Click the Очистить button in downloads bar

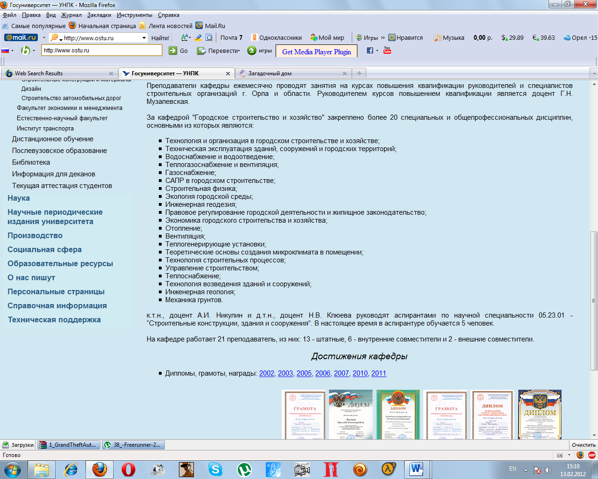pyautogui.click(x=584, y=445)
